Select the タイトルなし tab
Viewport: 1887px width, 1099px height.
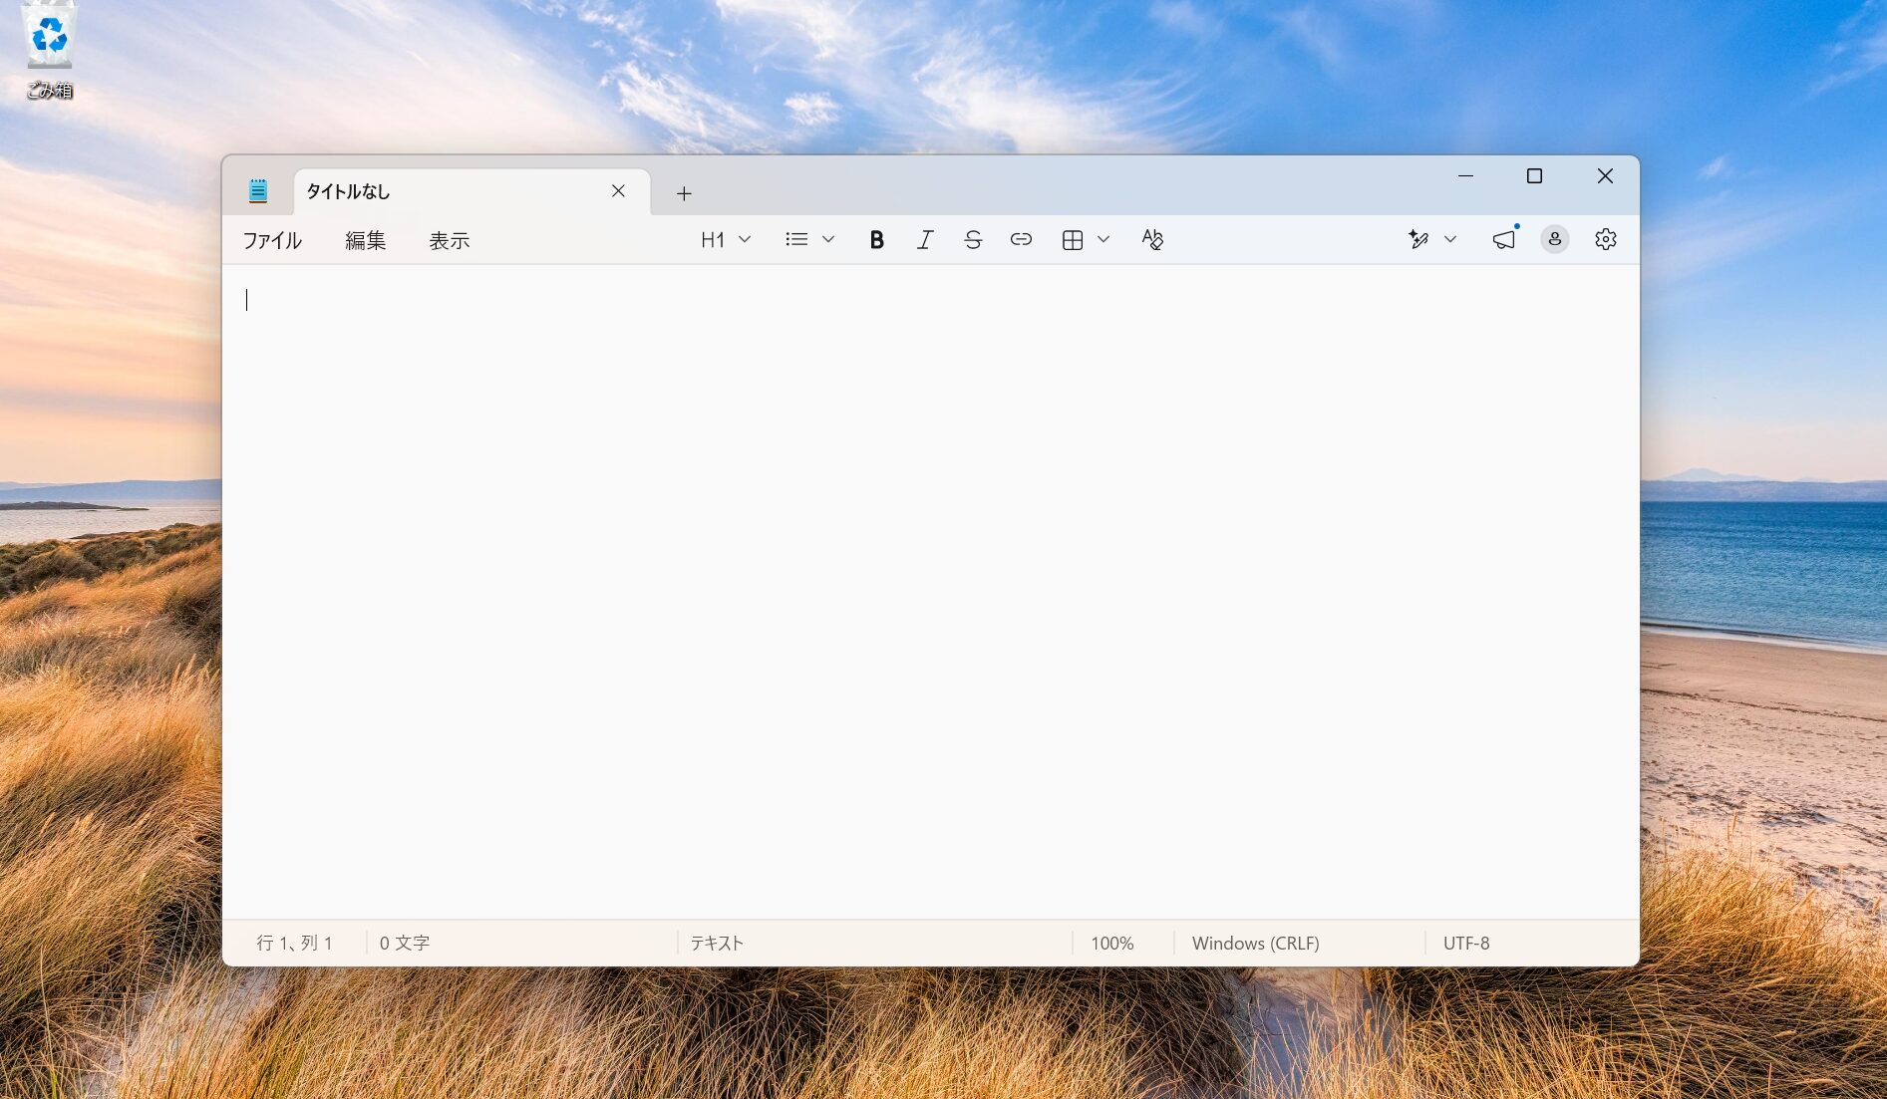[472, 191]
